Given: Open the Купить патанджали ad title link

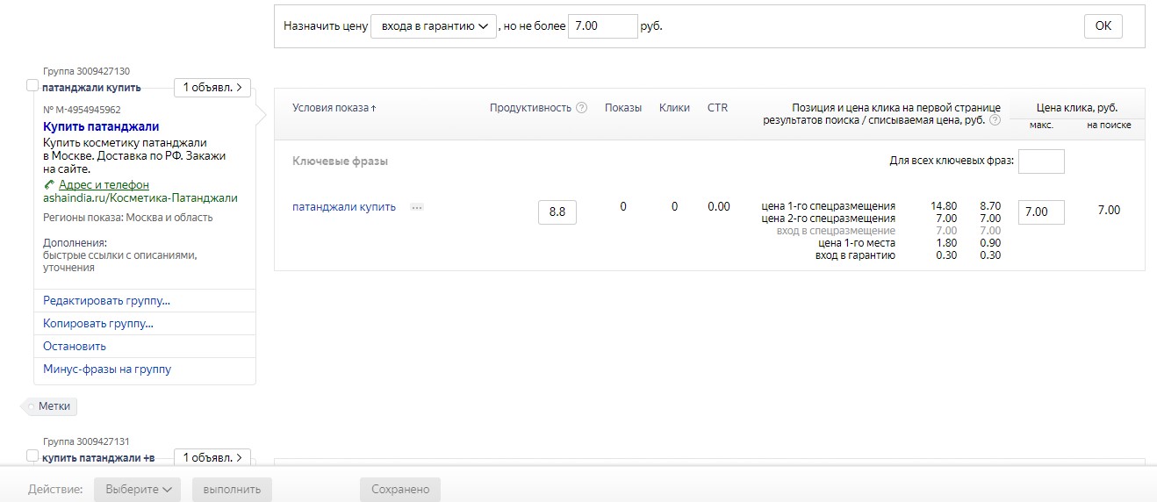Looking at the screenshot, I should tap(101, 127).
